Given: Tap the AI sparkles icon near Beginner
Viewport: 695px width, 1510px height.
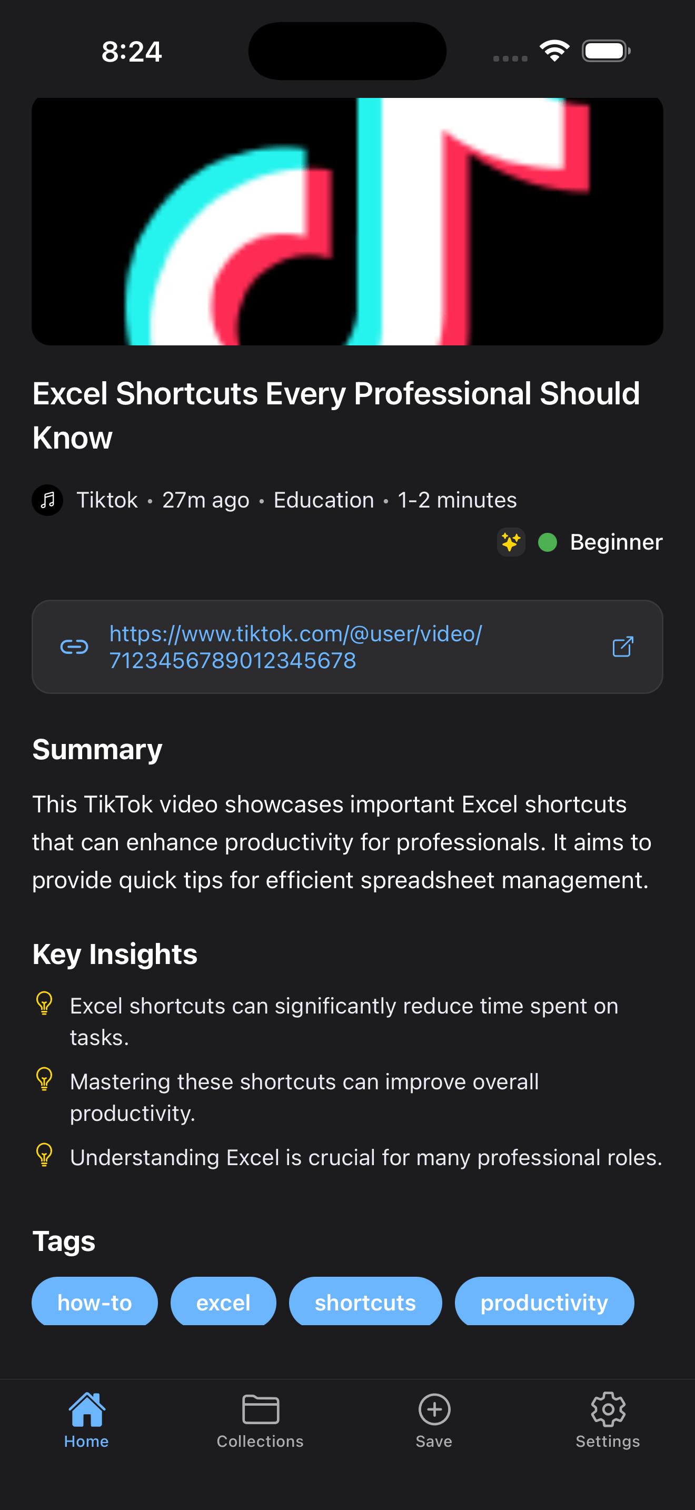Looking at the screenshot, I should 510,542.
